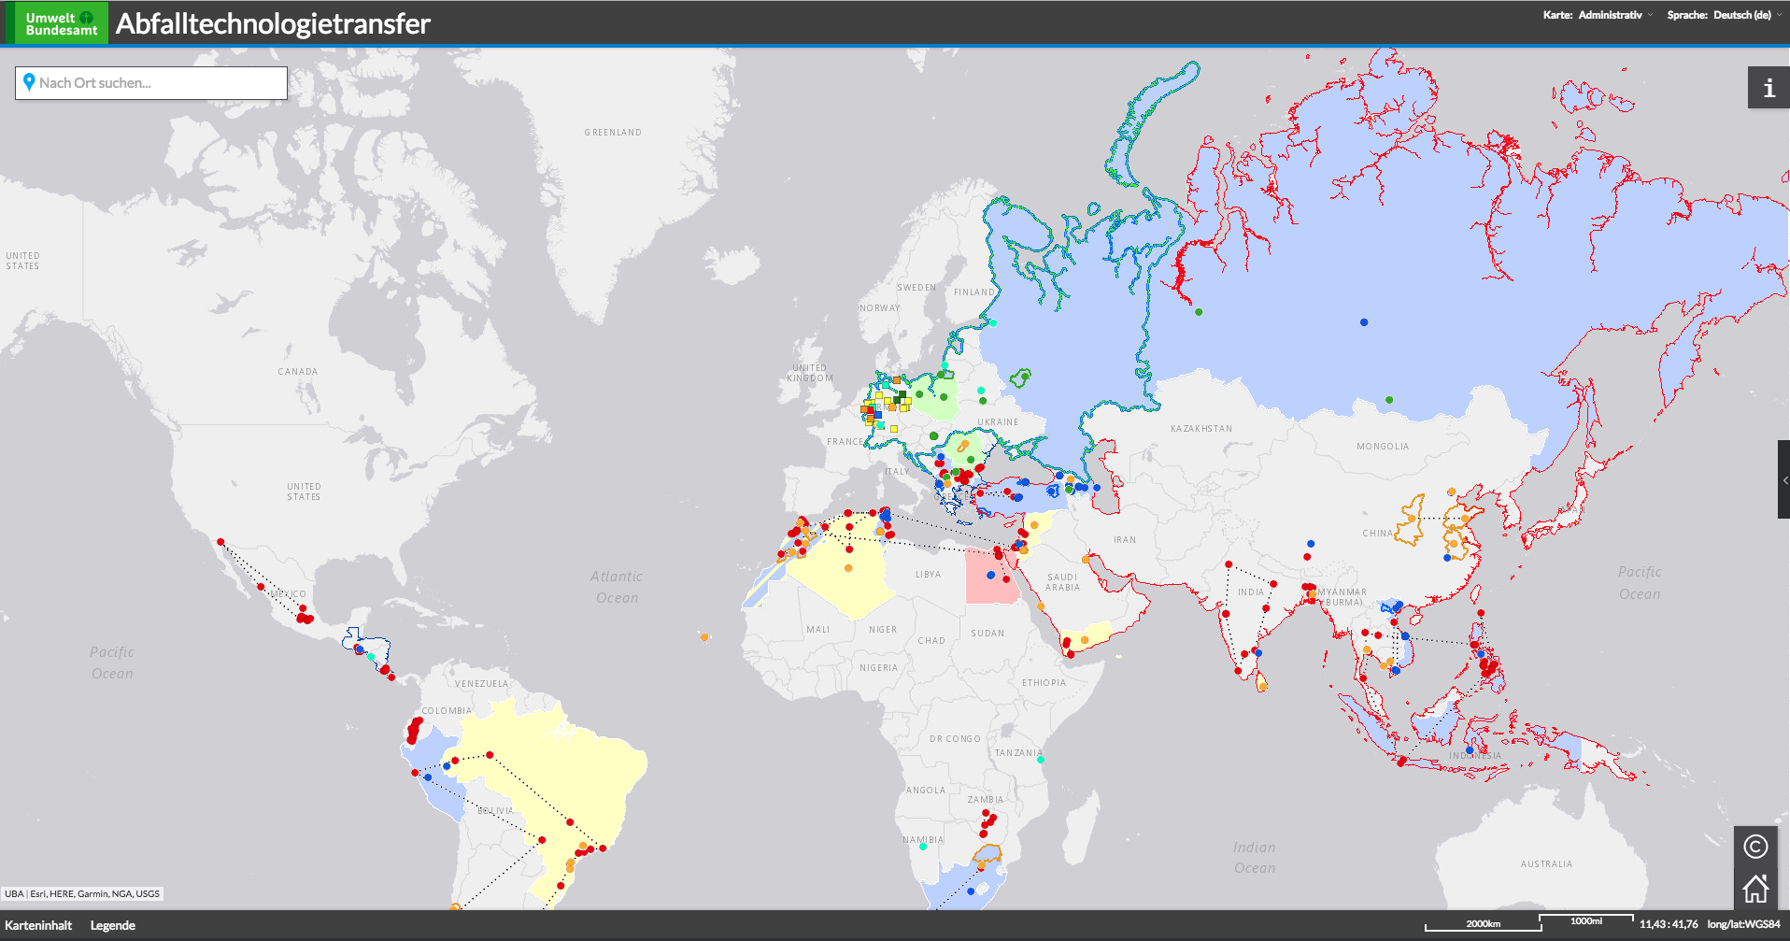The width and height of the screenshot is (1790, 941).
Task: Open the Legende tab
Action: (113, 925)
